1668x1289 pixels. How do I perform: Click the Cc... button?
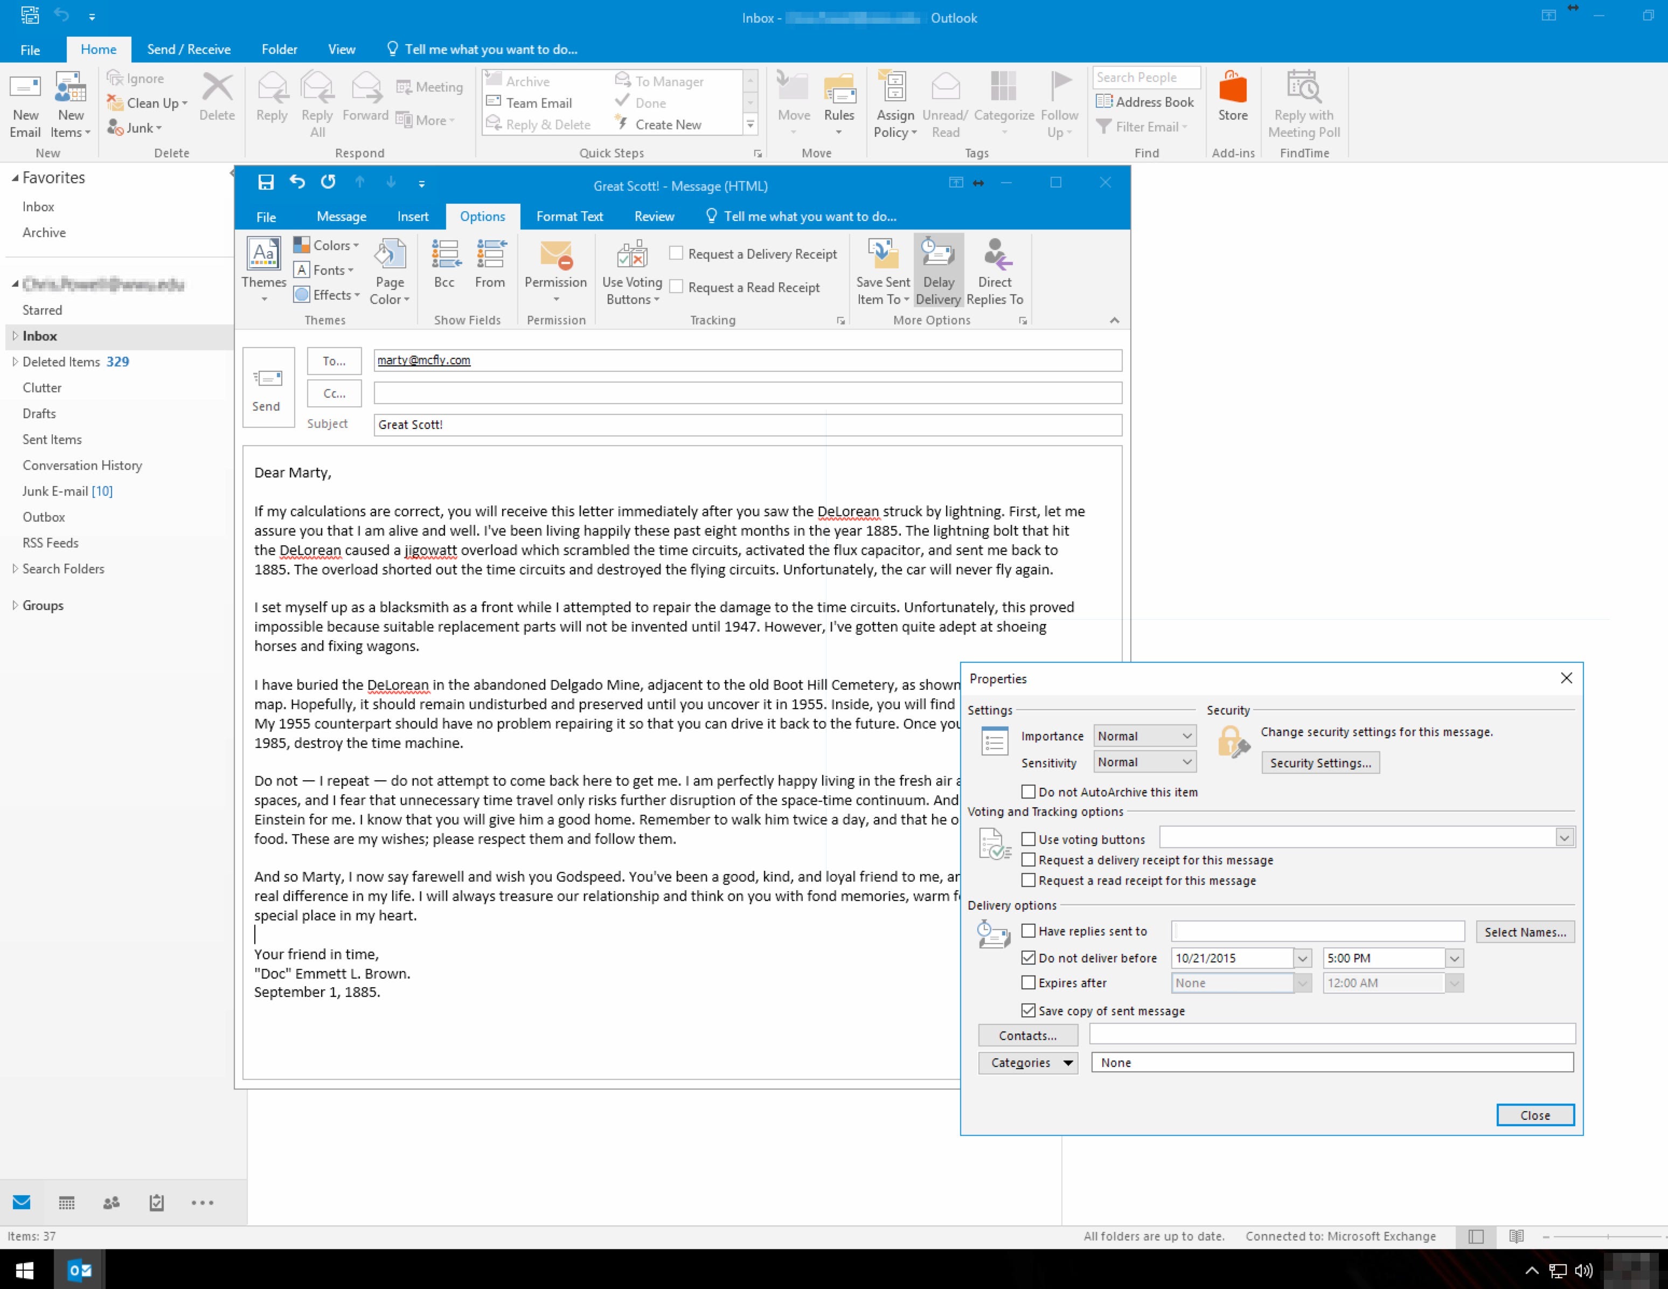[333, 393]
